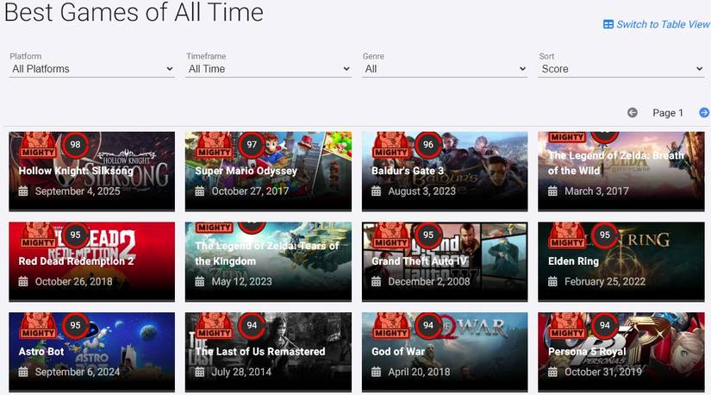Click the next page arrow icon
The height and width of the screenshot is (395, 711).
click(x=704, y=113)
